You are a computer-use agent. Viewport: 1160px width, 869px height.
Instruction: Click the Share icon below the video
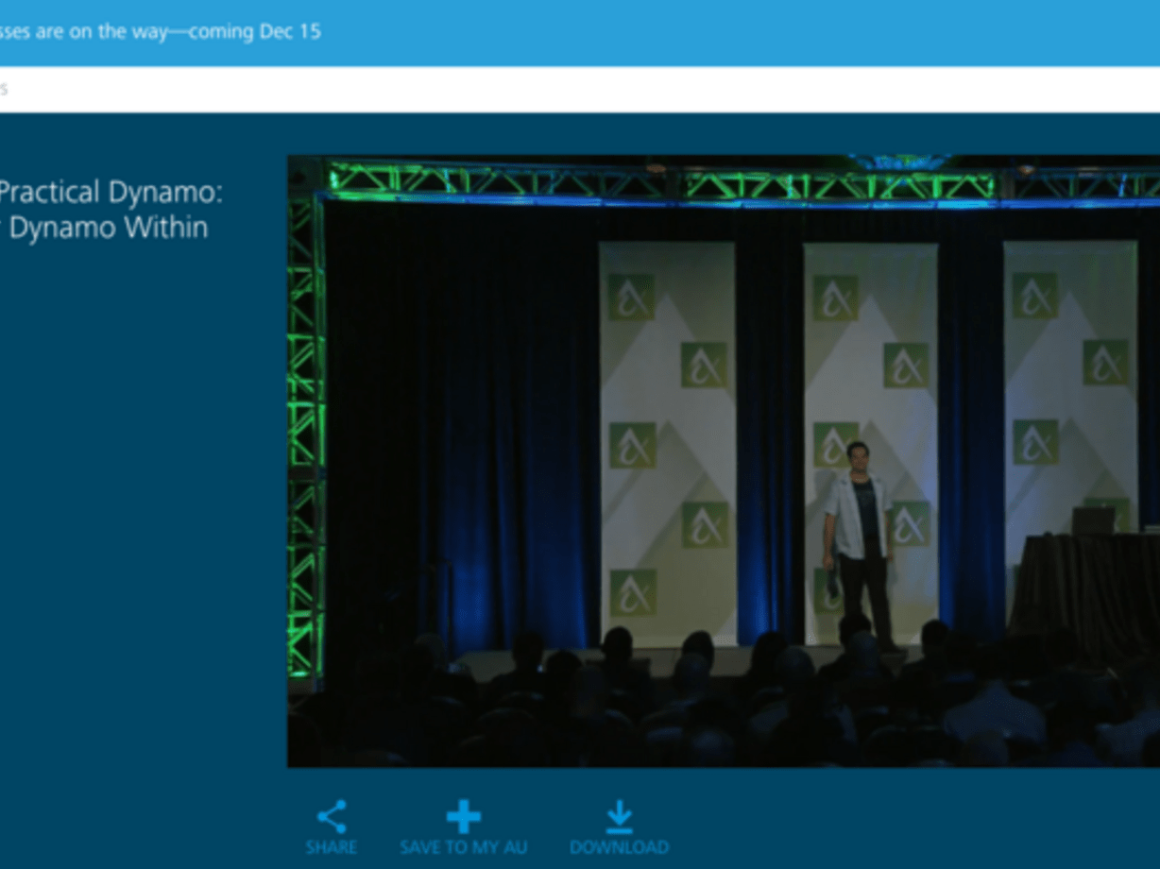coord(332,817)
